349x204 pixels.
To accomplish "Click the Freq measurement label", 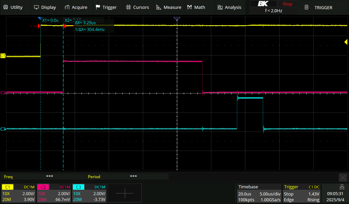I will (x=8, y=177).
